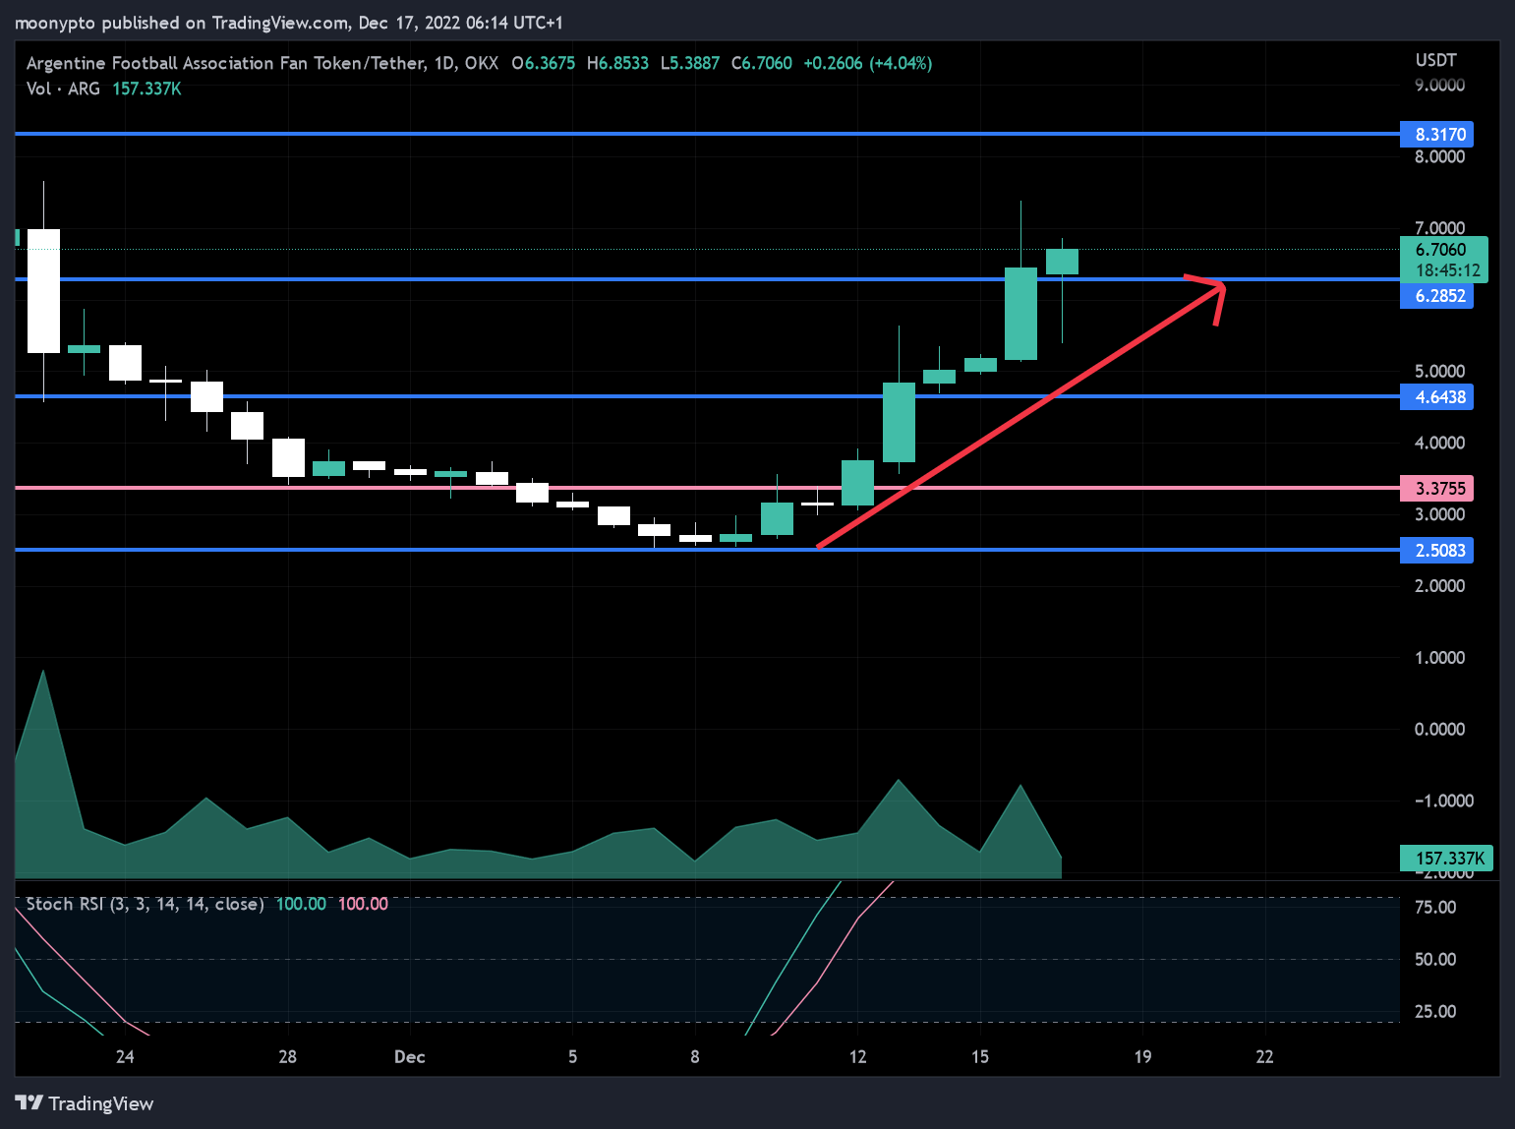The width and height of the screenshot is (1515, 1129).
Task: Click the 22 date label on time axis
Action: [1264, 1057]
